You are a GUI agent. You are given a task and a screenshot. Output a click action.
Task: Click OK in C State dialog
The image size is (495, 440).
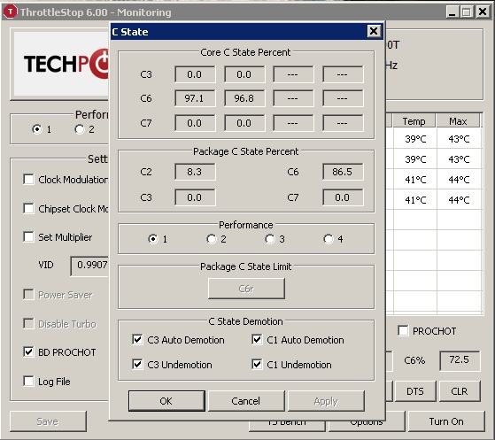(x=166, y=401)
